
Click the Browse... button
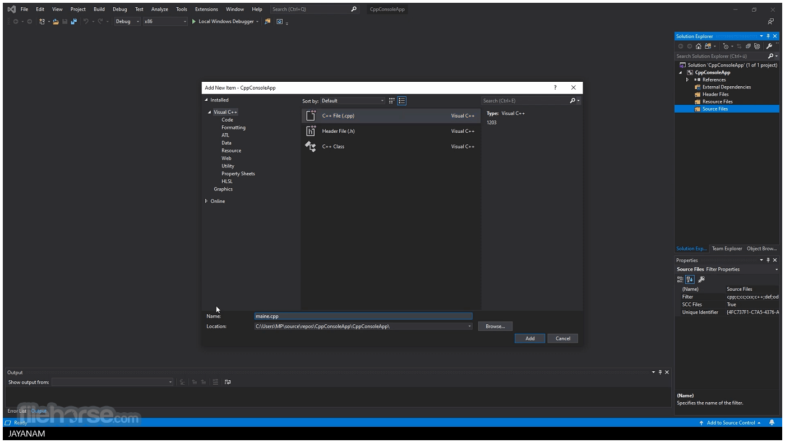pyautogui.click(x=495, y=327)
